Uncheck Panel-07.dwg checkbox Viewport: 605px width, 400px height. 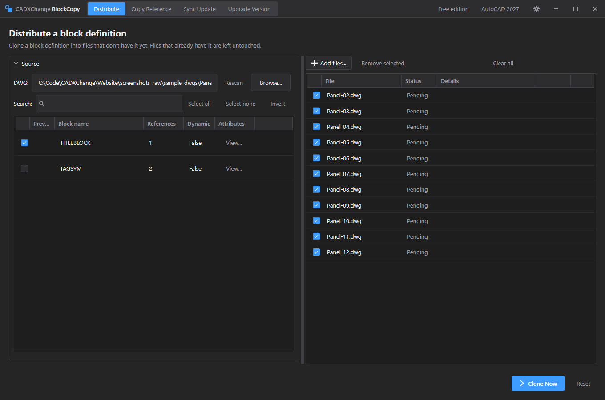tap(316, 174)
